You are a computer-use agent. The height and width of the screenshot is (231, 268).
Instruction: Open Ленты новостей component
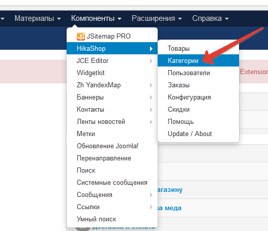pos(112,122)
